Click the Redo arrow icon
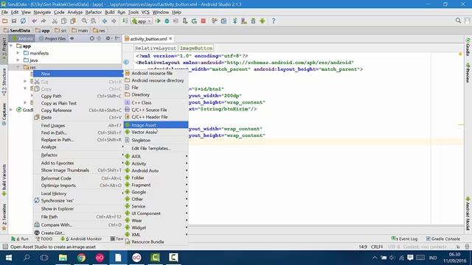This screenshot has height=265, width=472. tap(44, 21)
